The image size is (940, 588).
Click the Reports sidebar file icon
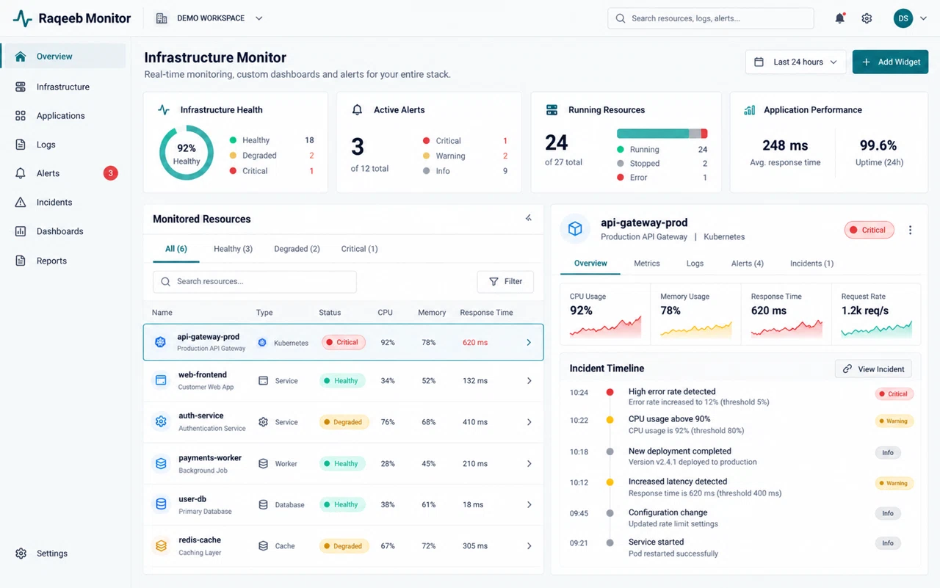pyautogui.click(x=21, y=261)
